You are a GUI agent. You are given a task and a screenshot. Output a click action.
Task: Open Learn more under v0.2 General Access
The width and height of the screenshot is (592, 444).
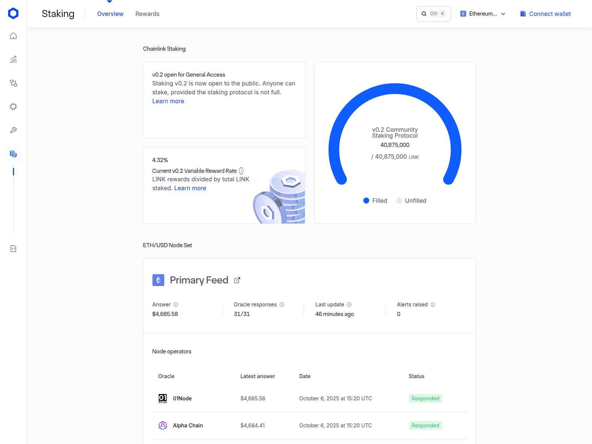tap(168, 101)
